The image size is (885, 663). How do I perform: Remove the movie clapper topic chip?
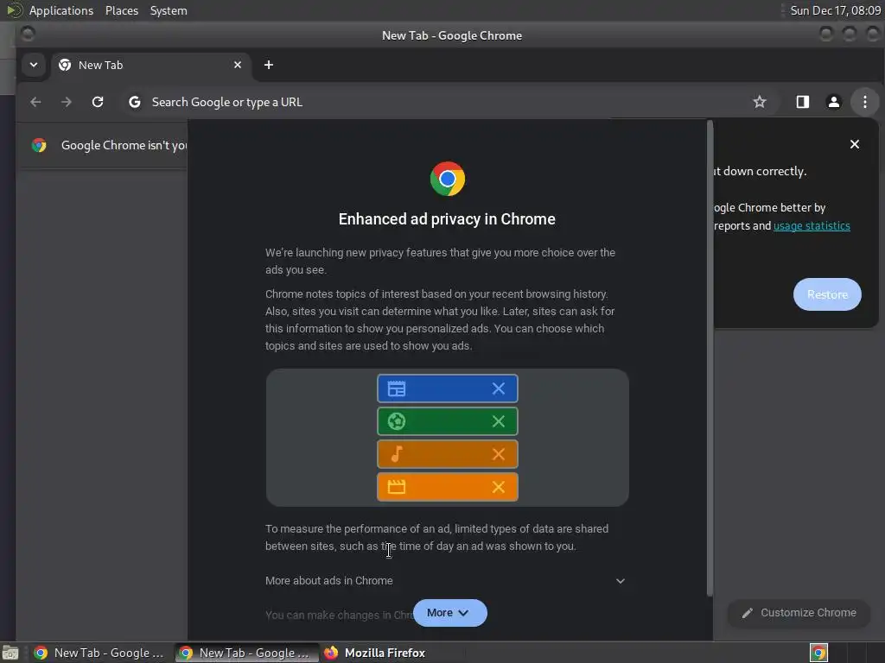click(499, 487)
